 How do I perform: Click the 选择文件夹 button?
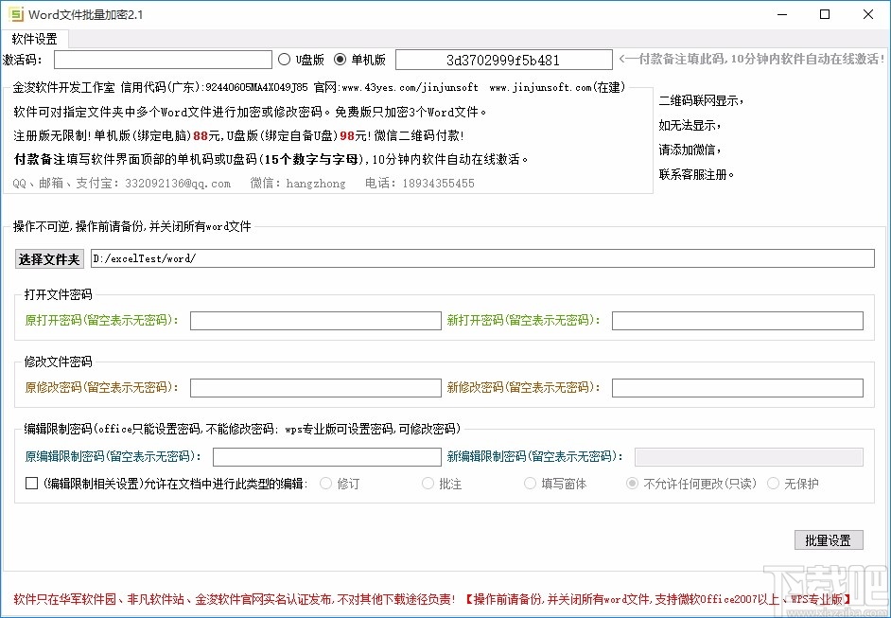(x=48, y=257)
